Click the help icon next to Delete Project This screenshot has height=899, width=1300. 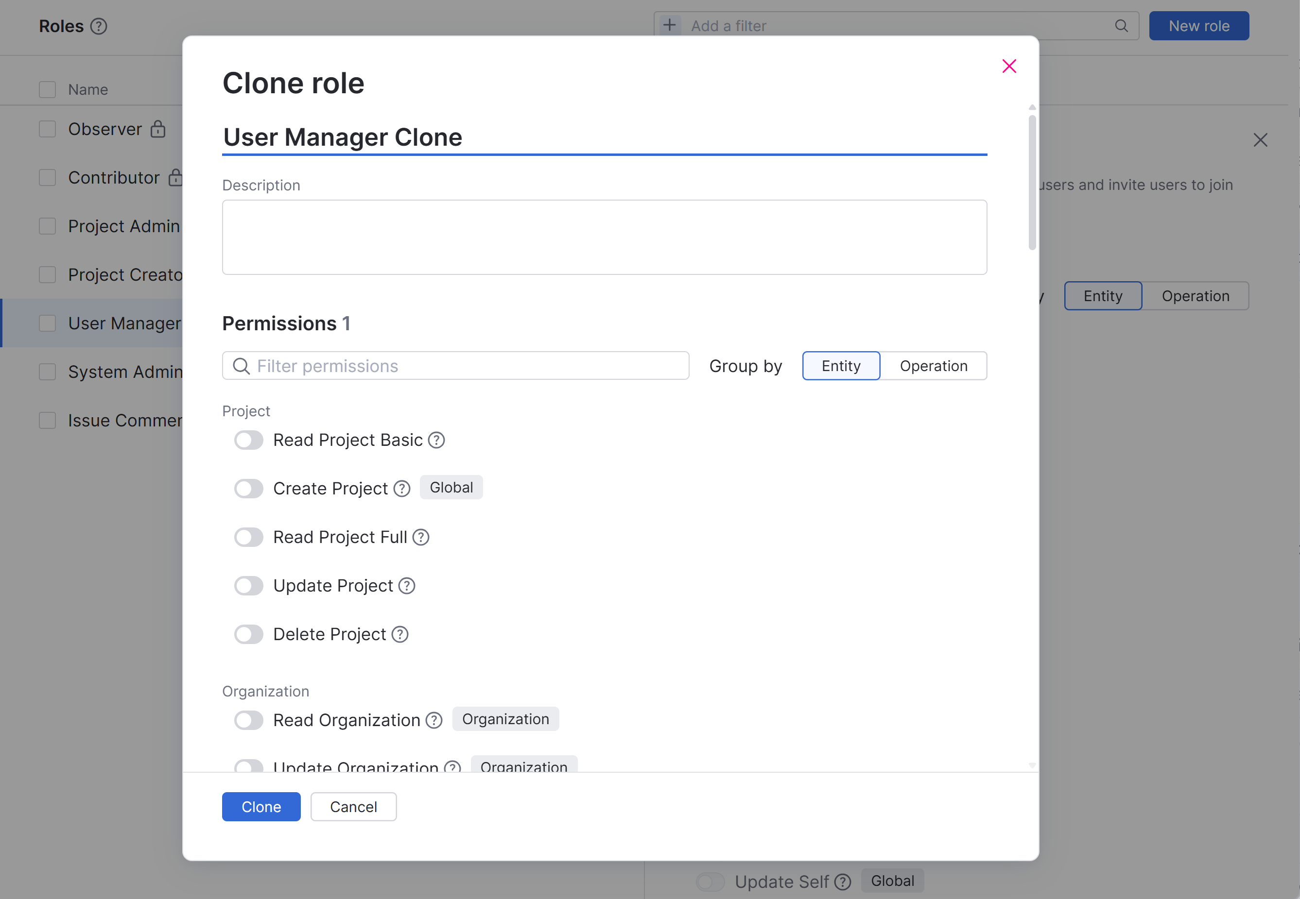399,634
